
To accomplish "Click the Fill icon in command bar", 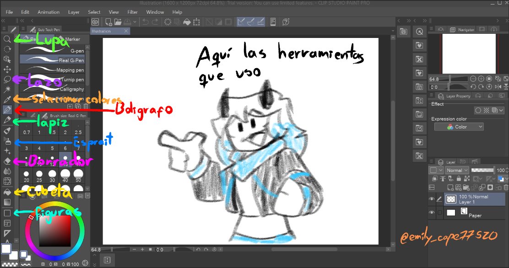I will coord(187,22).
